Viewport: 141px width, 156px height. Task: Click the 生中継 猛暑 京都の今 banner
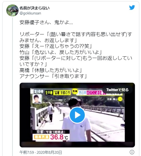tap(58, 93)
